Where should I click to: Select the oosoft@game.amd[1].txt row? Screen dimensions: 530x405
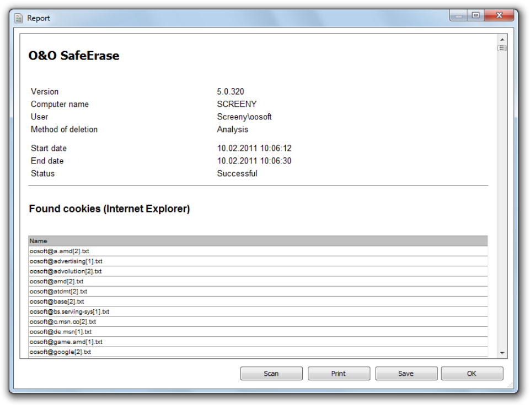(x=258, y=342)
